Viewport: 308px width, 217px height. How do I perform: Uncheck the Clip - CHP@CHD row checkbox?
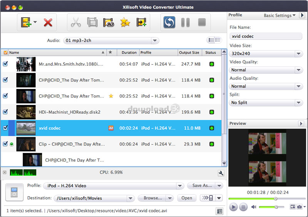click(x=5, y=144)
